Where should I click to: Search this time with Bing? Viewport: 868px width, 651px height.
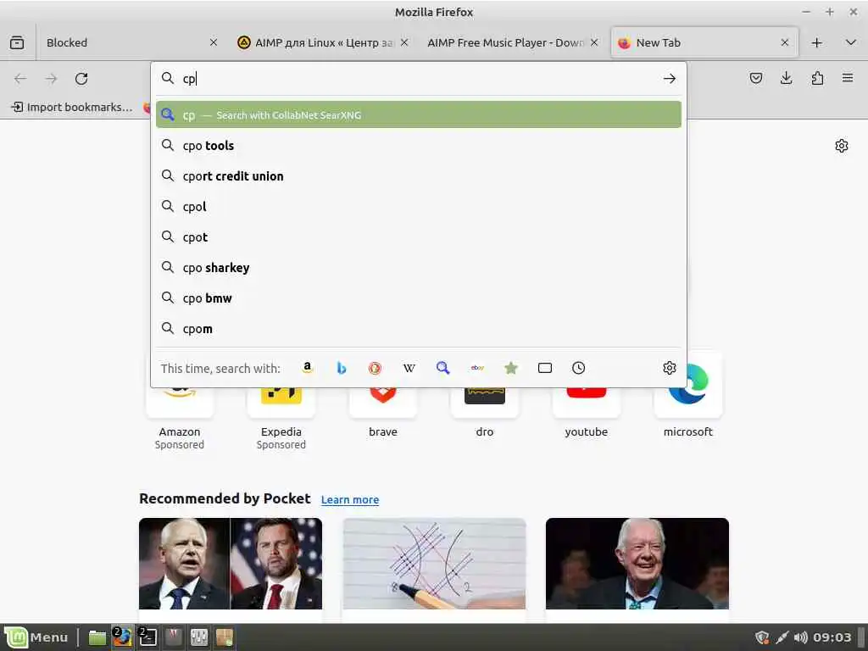[341, 368]
